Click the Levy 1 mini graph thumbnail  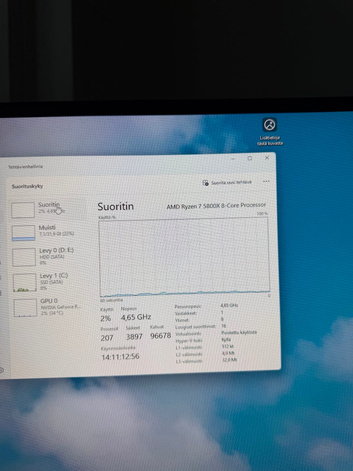25,283
